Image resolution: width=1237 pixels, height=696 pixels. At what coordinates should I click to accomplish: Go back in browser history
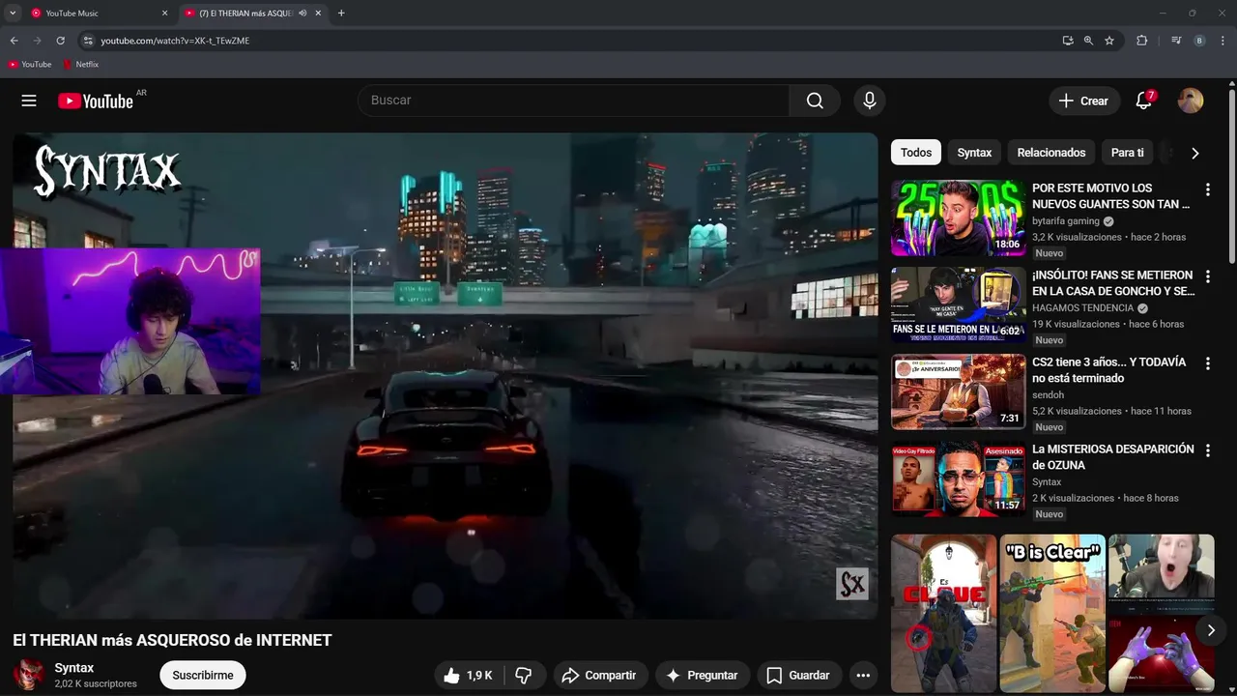[14, 41]
